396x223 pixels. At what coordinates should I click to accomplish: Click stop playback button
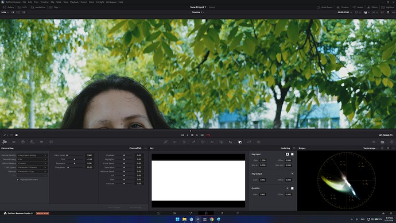coord(192,135)
